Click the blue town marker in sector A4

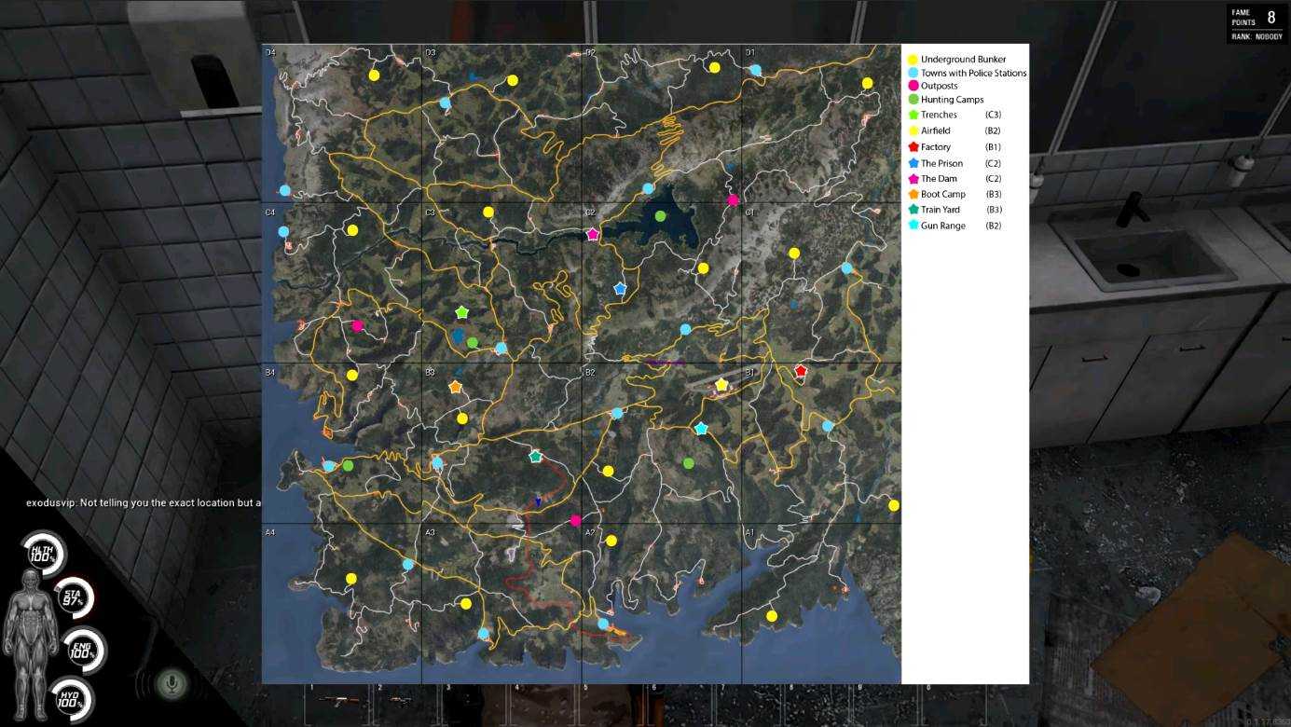[407, 564]
